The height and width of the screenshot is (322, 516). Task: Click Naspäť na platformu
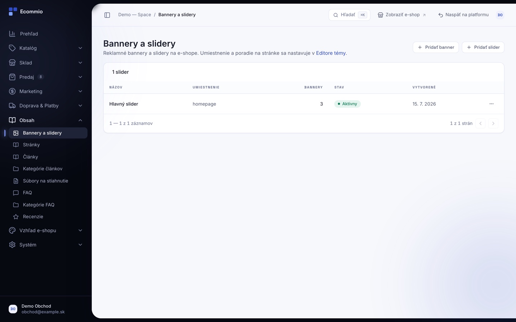pos(463,15)
